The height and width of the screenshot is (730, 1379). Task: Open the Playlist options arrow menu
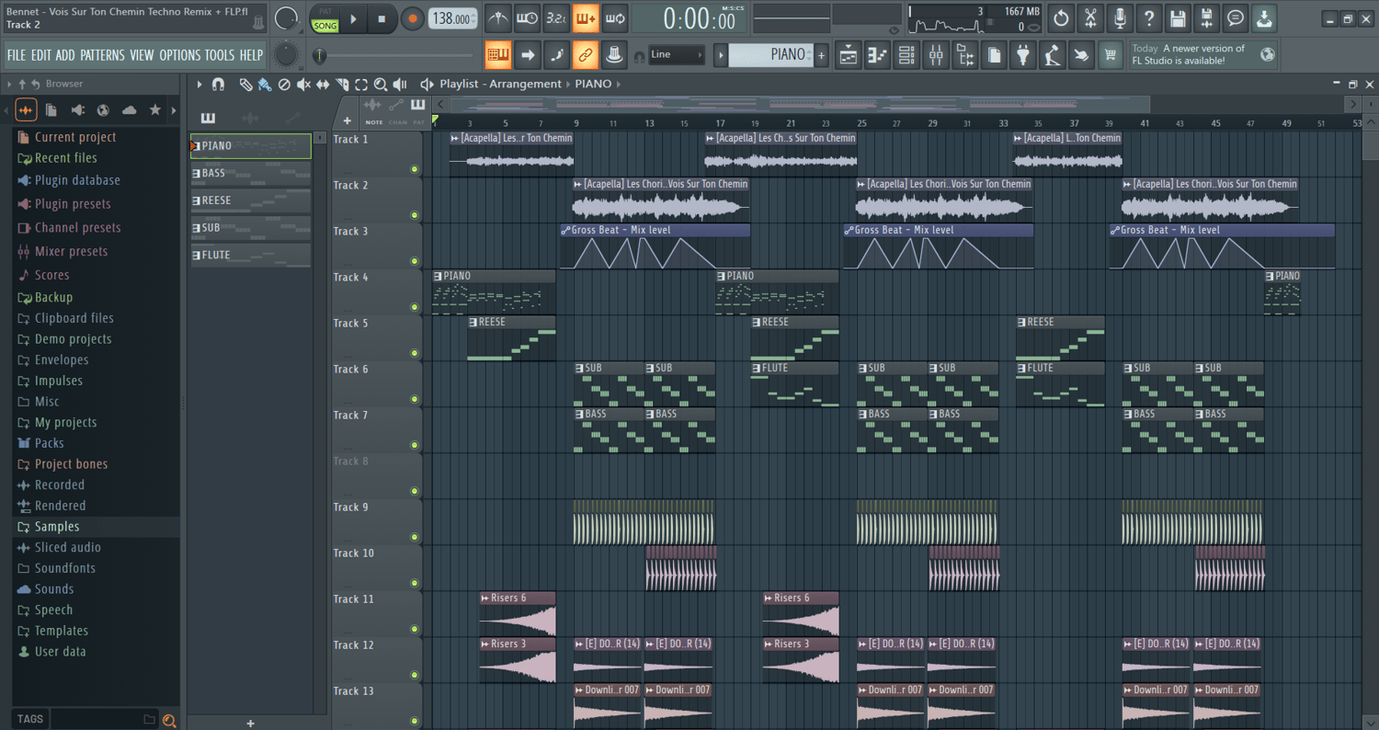pyautogui.click(x=199, y=85)
